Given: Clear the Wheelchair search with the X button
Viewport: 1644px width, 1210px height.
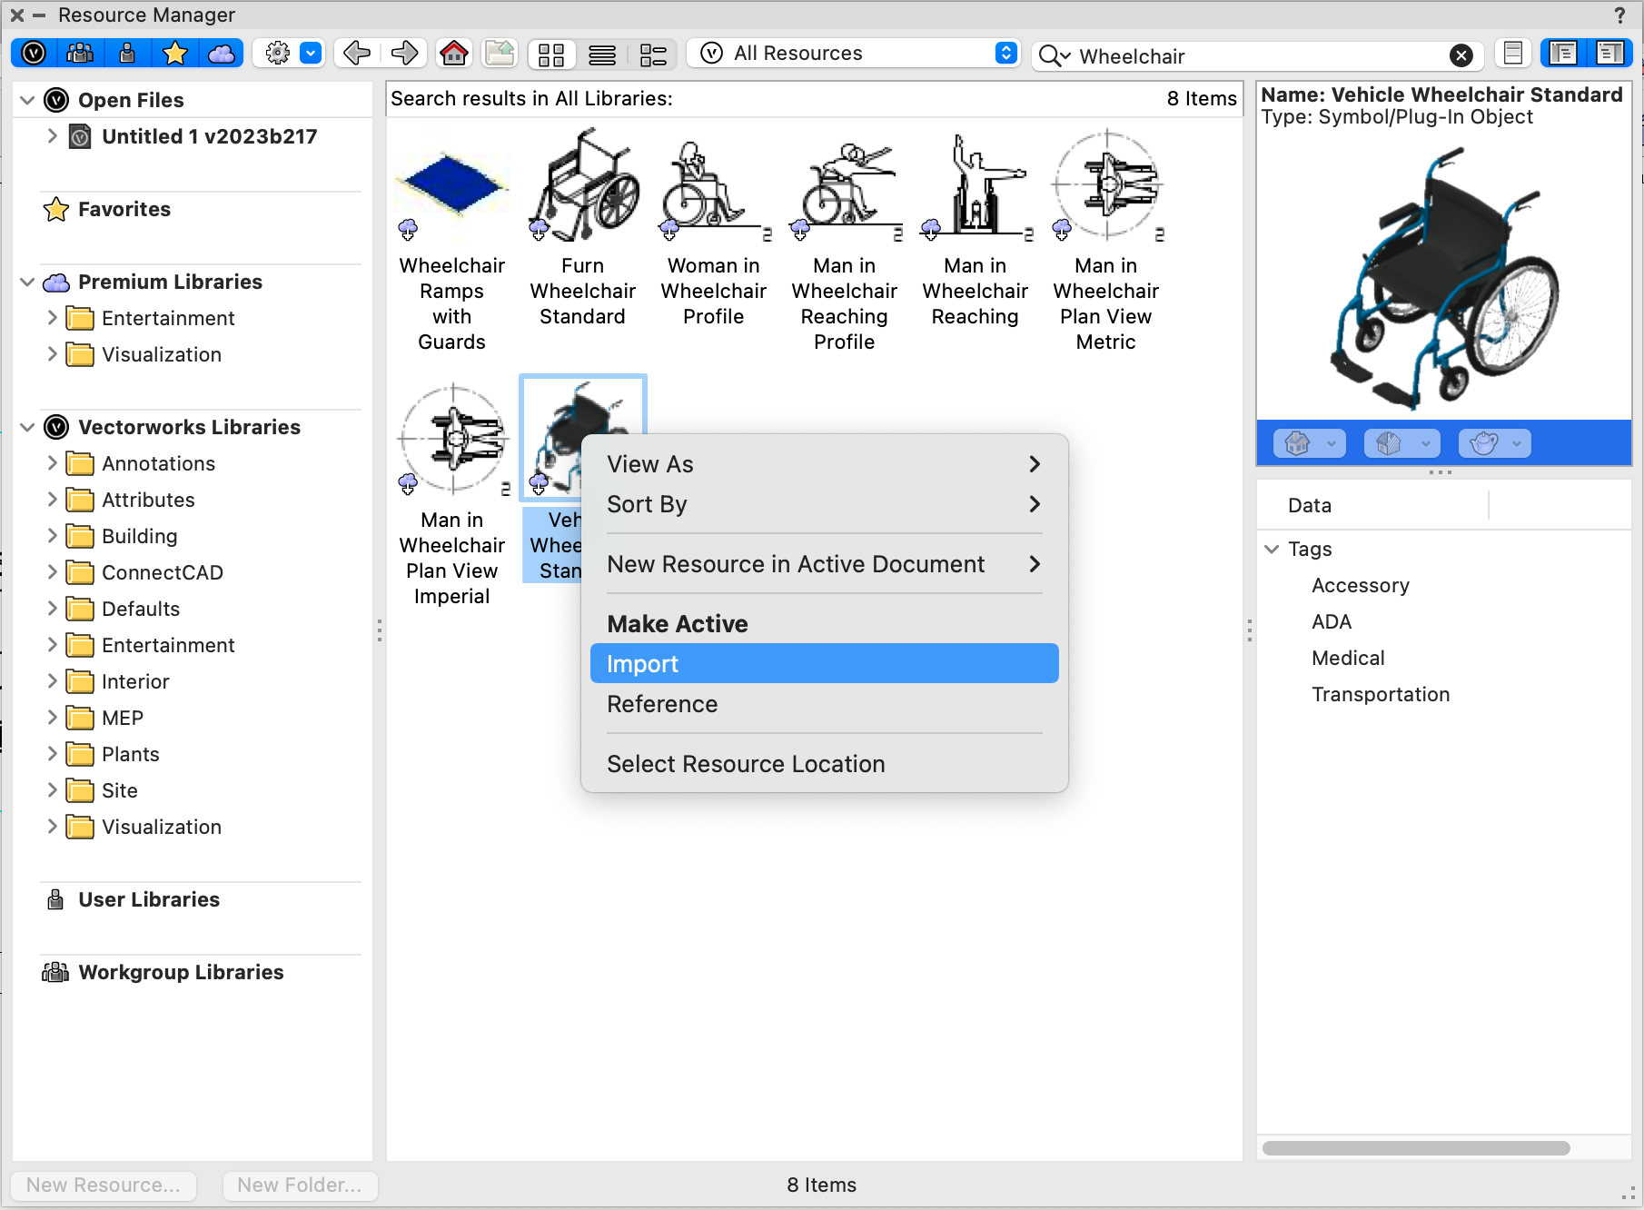Looking at the screenshot, I should click(x=1461, y=55).
